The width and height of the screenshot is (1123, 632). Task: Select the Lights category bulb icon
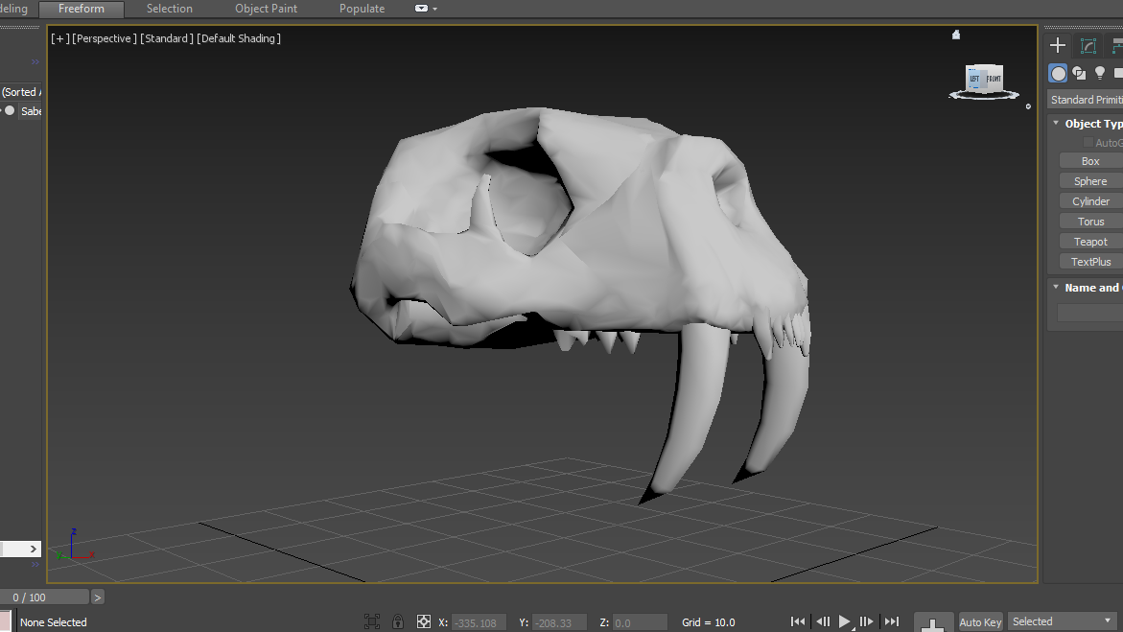[1100, 74]
